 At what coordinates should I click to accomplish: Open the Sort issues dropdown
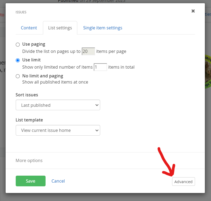(x=58, y=105)
